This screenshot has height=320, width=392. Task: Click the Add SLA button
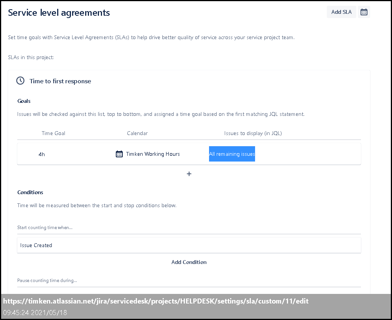(341, 12)
